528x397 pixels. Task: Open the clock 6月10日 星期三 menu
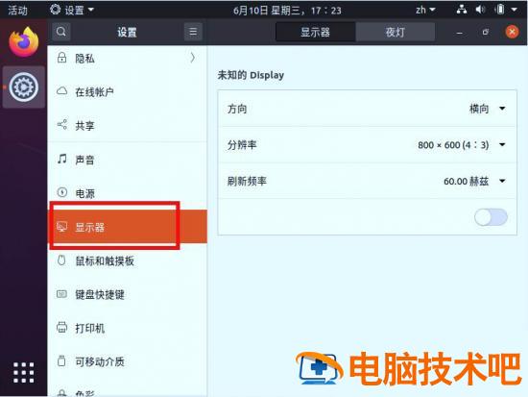[287, 11]
